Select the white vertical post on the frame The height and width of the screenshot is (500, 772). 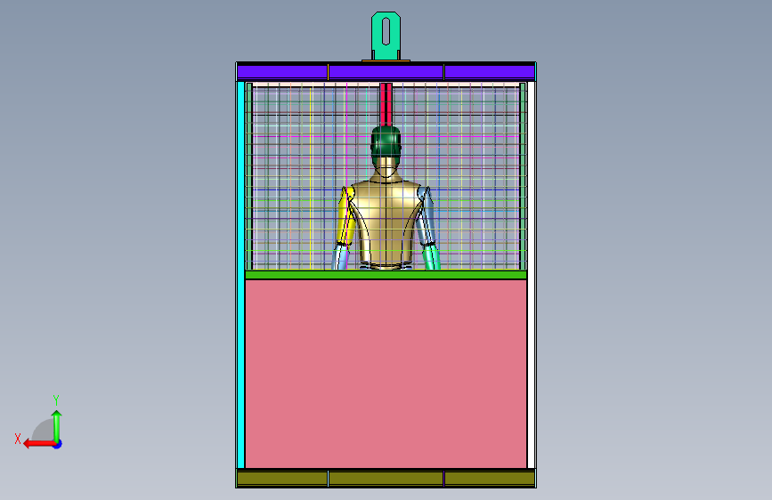tap(532, 275)
